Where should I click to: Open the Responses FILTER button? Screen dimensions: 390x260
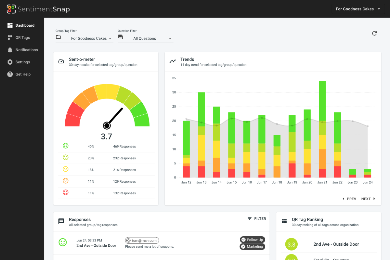click(x=257, y=219)
